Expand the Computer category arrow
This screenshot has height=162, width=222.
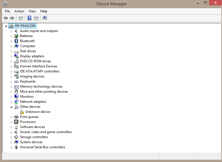(x=11, y=46)
